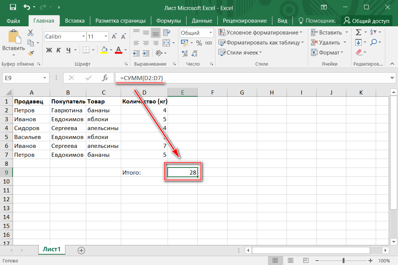
Task: Open the Общий number format dropdown
Action: click(211, 33)
